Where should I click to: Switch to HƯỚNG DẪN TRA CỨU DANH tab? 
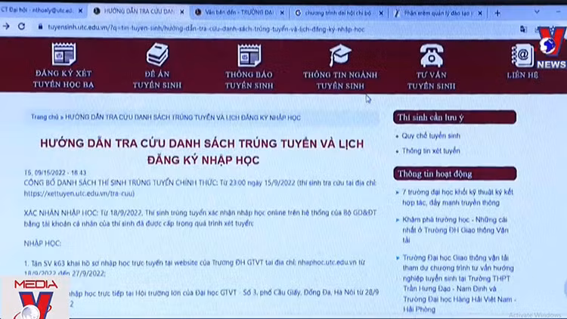pyautogui.click(x=139, y=11)
